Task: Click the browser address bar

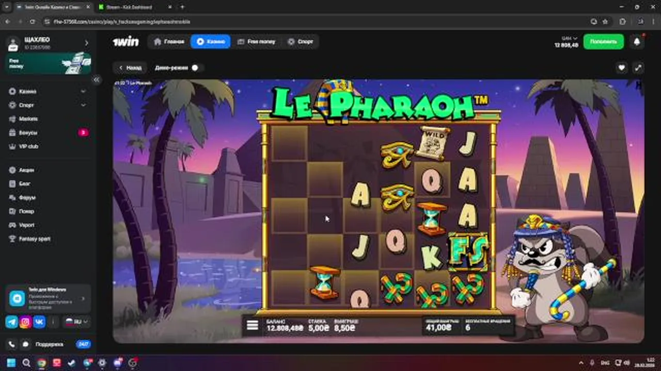Action: coord(315,22)
